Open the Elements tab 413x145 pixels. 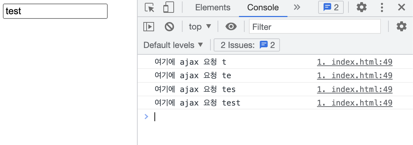click(x=213, y=7)
